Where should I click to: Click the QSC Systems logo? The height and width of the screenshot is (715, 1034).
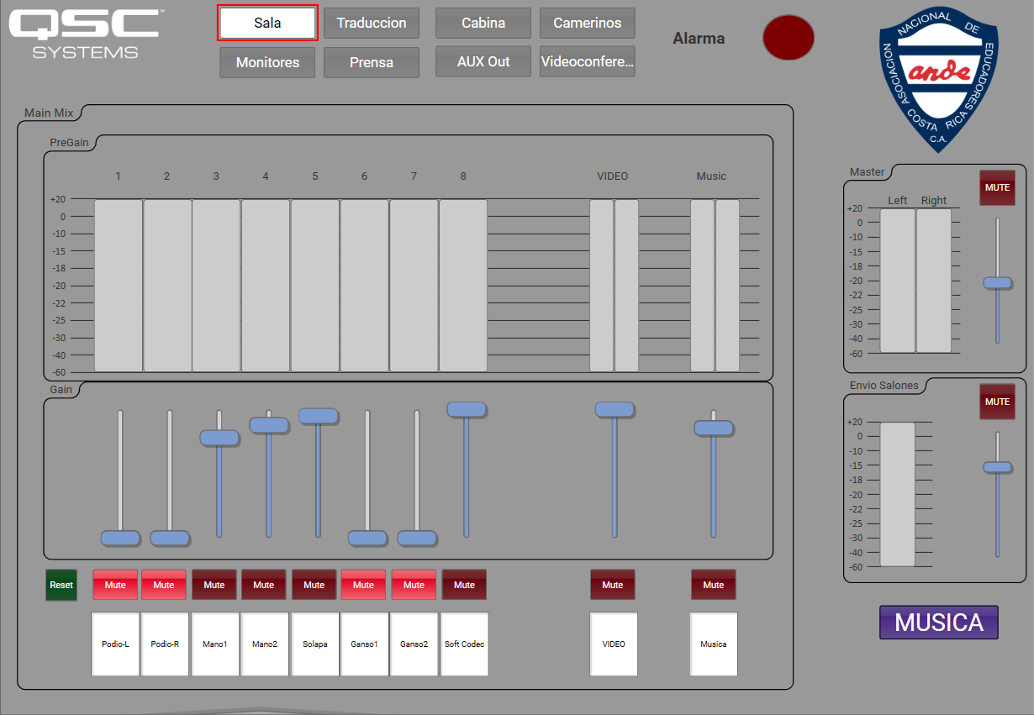84,34
